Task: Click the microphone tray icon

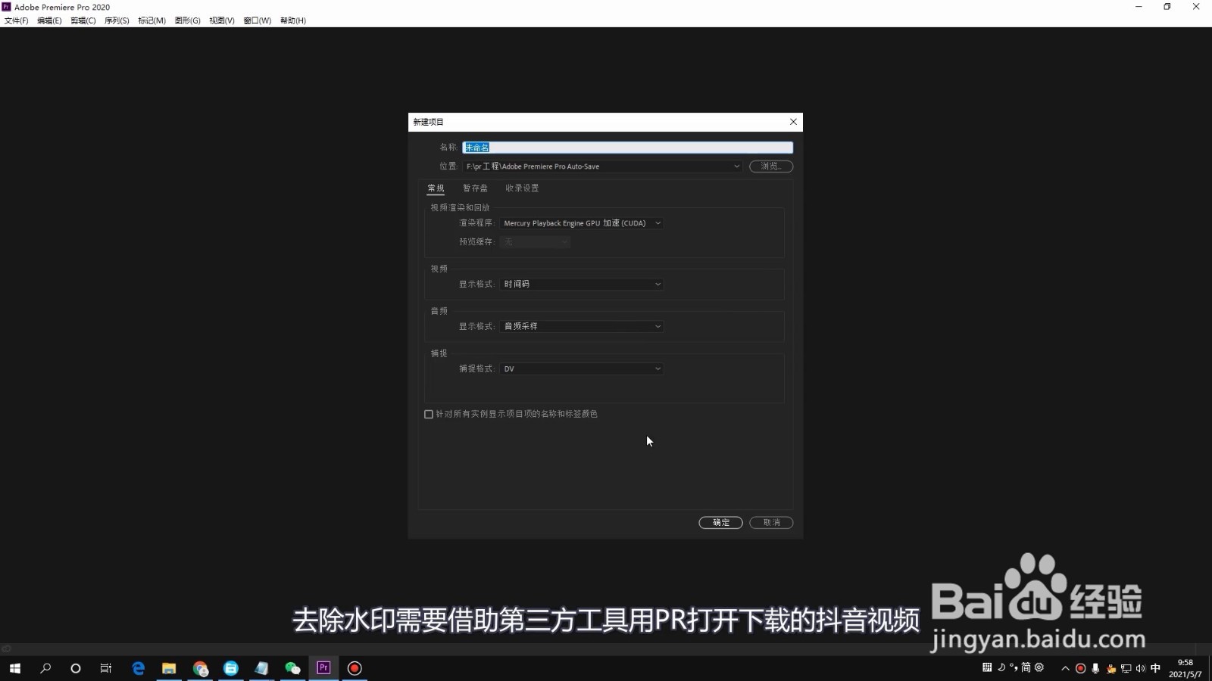Action: (1095, 668)
